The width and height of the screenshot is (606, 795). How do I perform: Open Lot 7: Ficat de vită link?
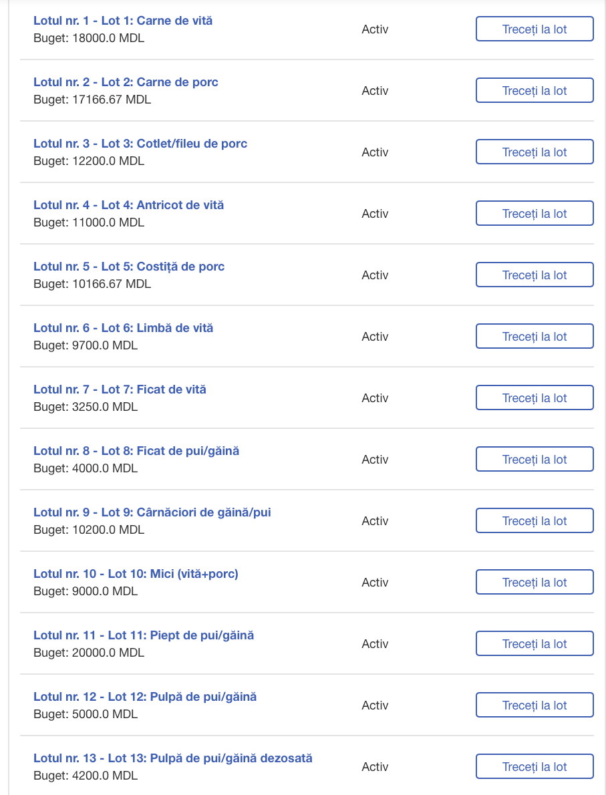[120, 389]
